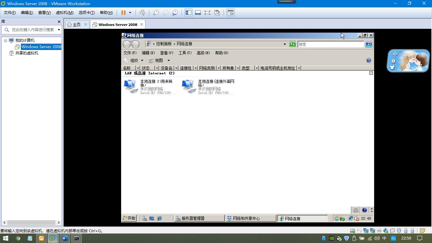The image size is (432, 243).
Task: Open VMware 编辑(E) menu
Action: pyautogui.click(x=27, y=13)
